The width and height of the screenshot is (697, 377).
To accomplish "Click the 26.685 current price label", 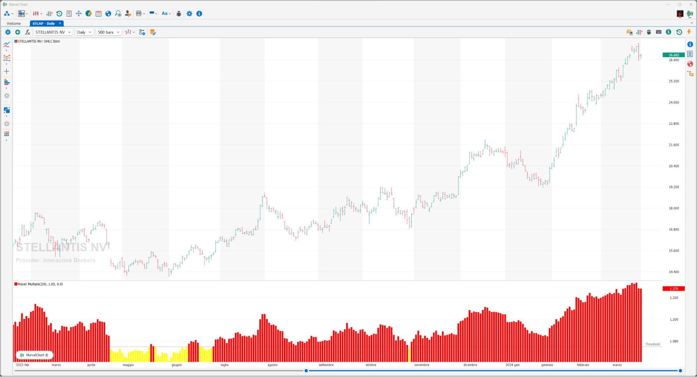I will click(x=674, y=55).
